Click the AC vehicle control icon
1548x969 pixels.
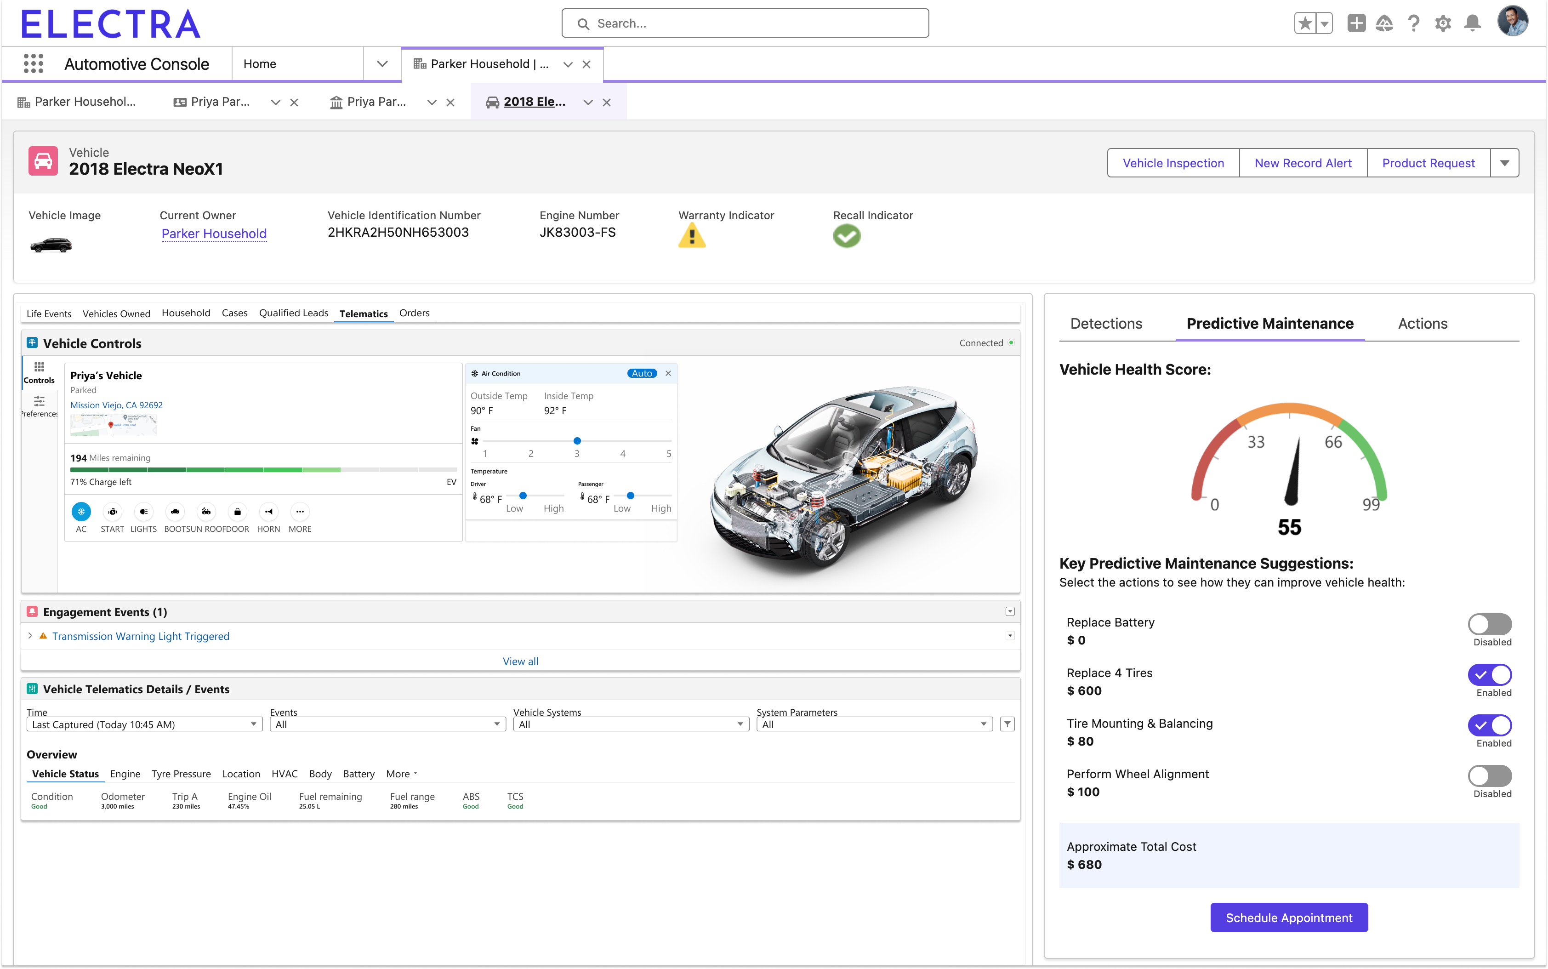pos(81,512)
